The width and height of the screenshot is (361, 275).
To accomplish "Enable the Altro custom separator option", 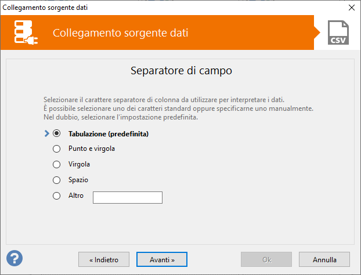I will [x=57, y=196].
